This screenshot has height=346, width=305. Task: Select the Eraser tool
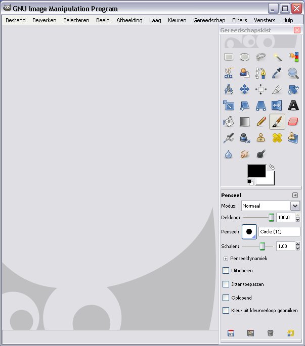pos(293,122)
